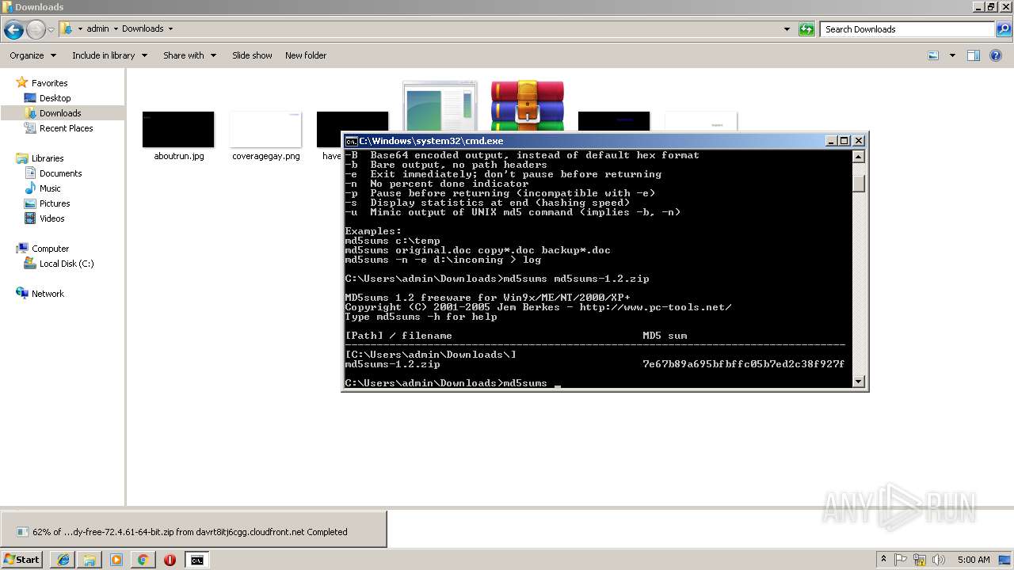Click the Slide show button
Viewport: 1014px width, 570px height.
(x=252, y=55)
